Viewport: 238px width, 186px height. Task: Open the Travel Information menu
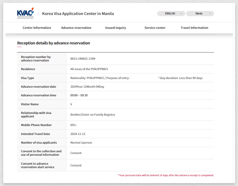[194, 28]
